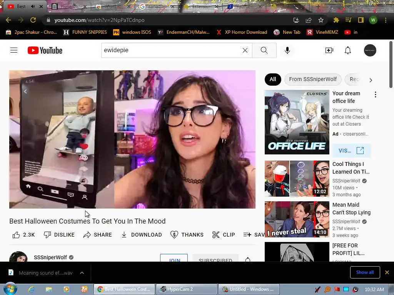Show all downloads
The height and width of the screenshot is (295, 394).
tap(365, 272)
